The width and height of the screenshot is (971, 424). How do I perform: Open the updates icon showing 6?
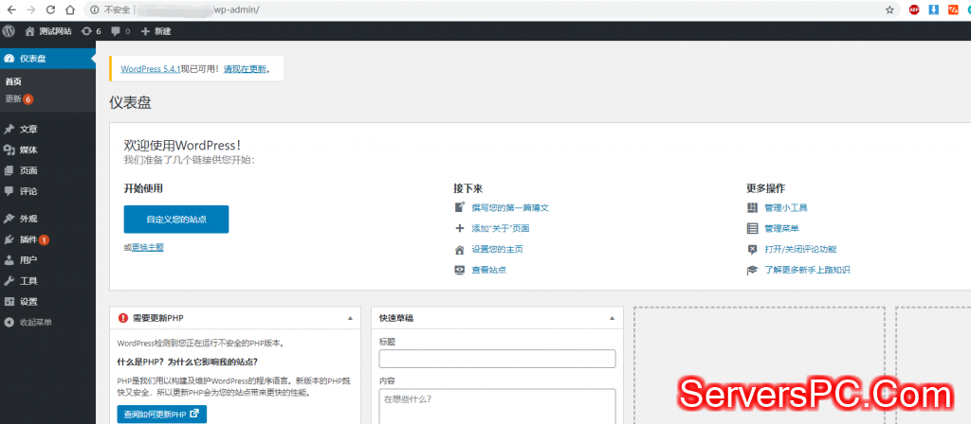pos(87,31)
